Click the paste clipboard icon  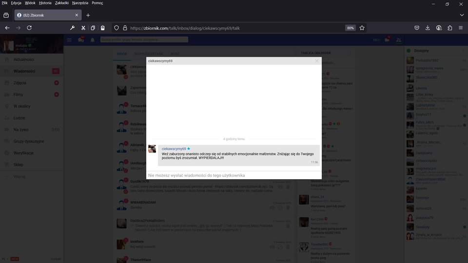tap(102, 28)
